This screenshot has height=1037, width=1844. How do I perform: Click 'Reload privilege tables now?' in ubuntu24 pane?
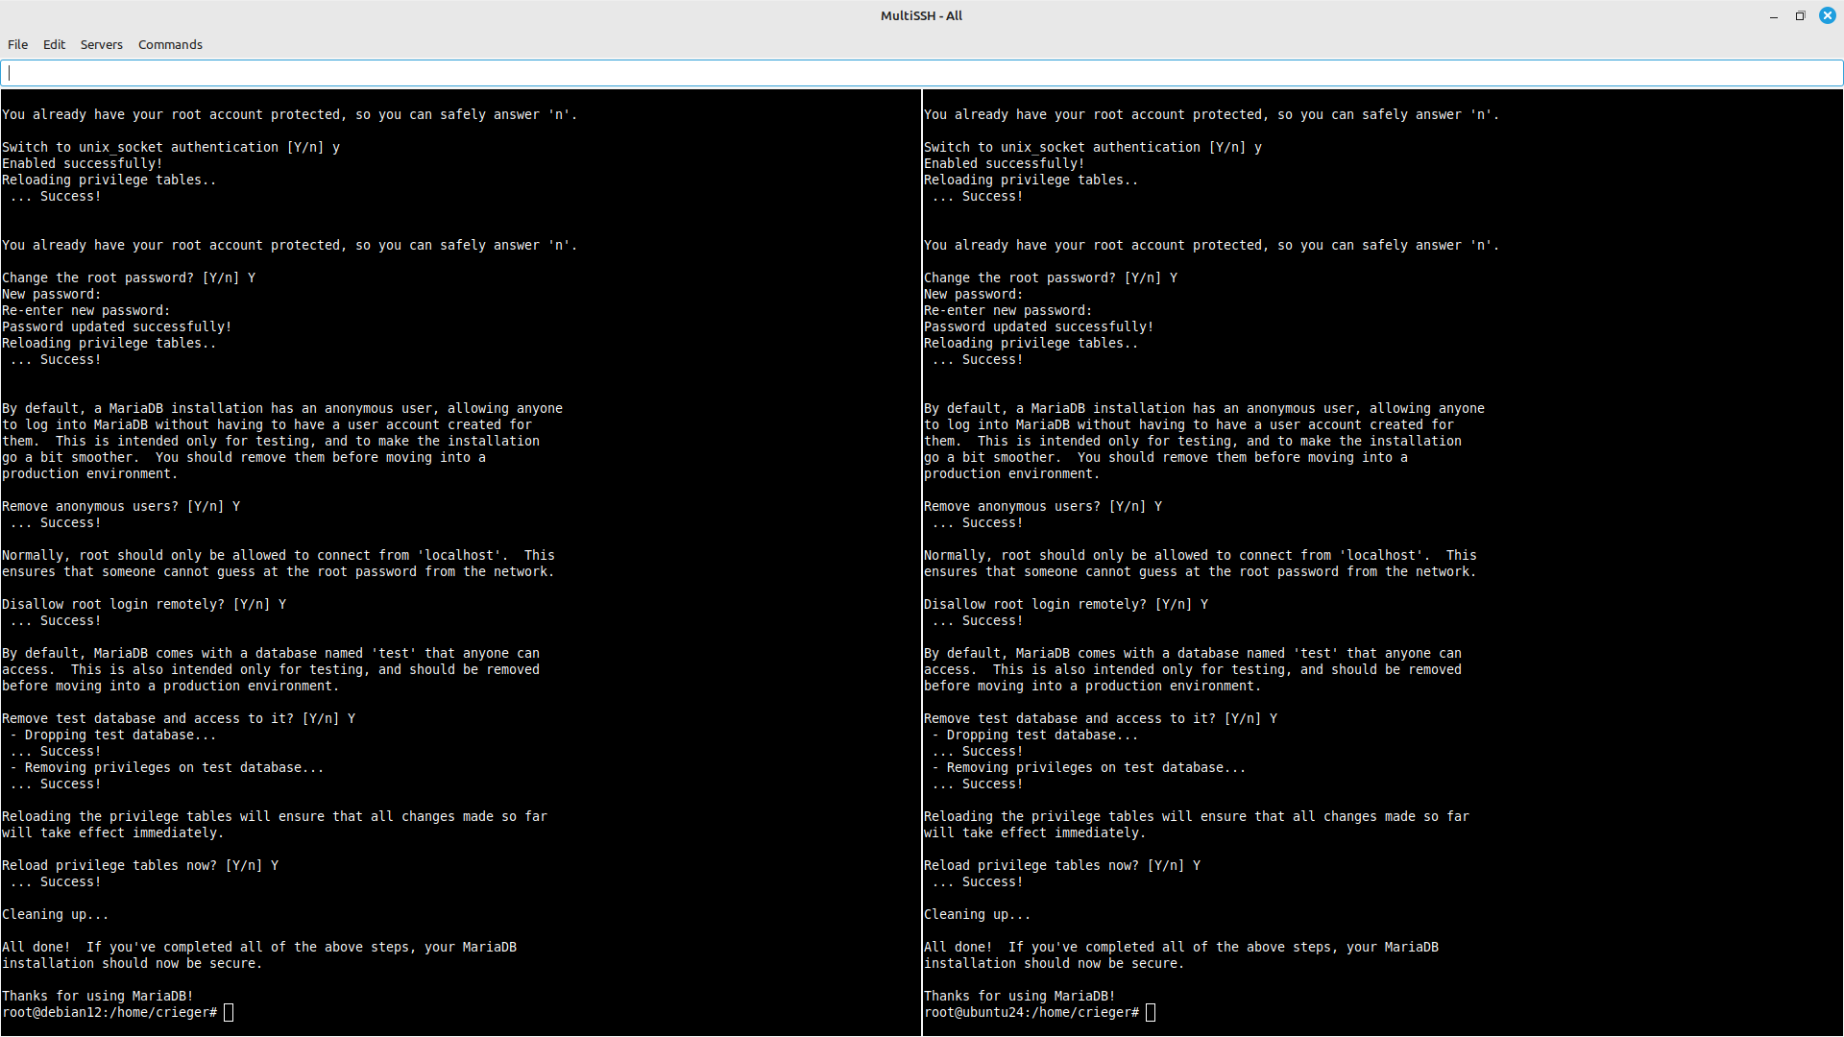click(1031, 865)
